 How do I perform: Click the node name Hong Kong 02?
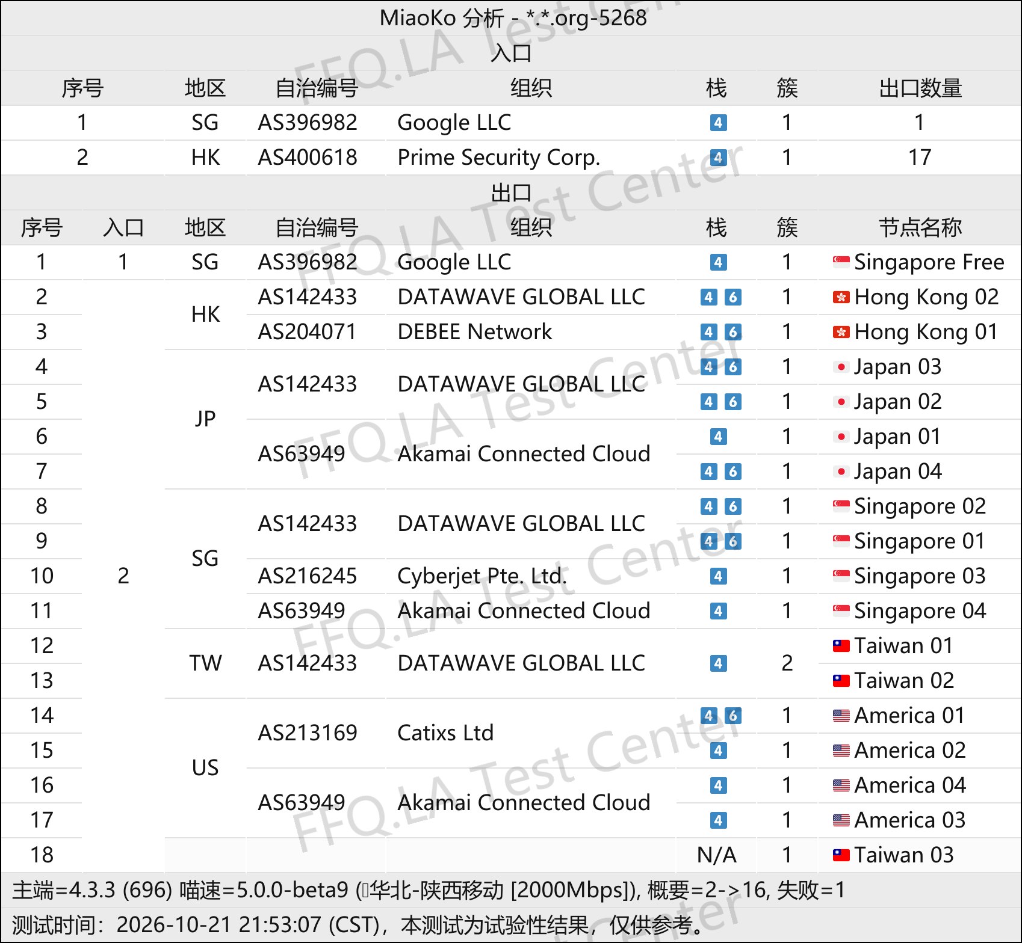point(926,297)
